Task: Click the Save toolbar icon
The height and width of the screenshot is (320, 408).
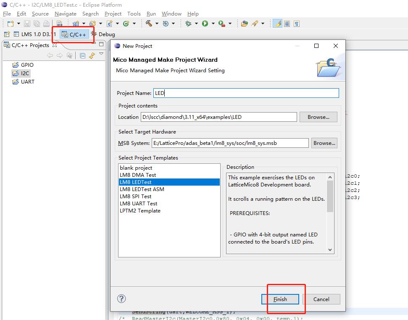Action: coord(27,24)
